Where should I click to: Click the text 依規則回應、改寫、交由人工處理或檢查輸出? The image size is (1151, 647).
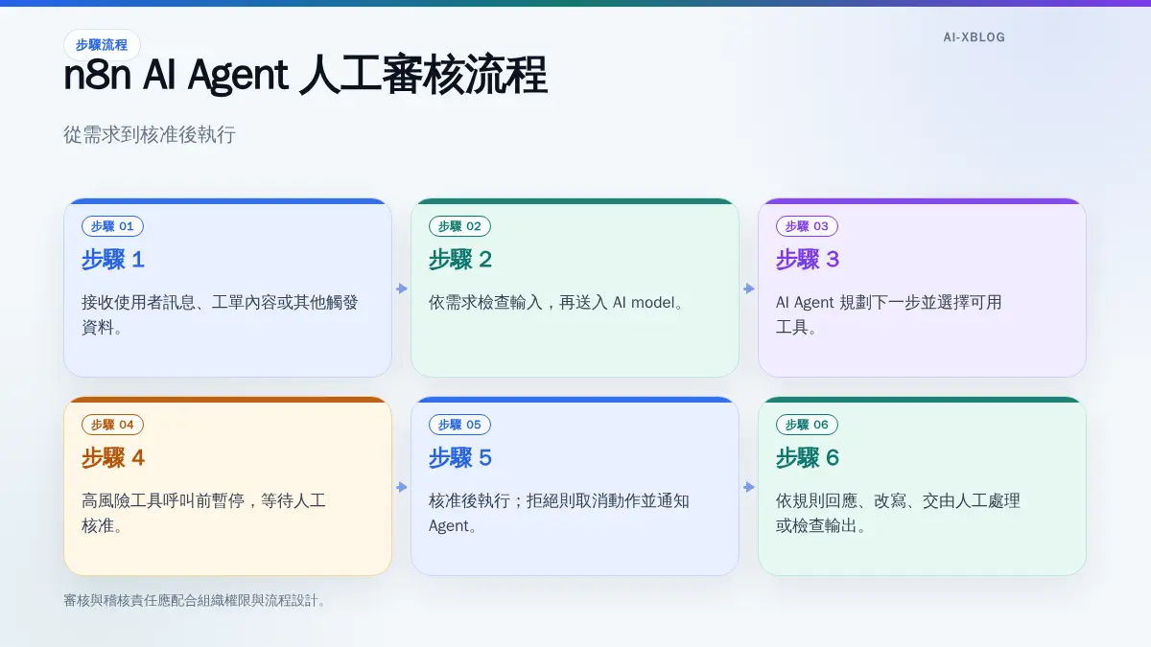pyautogui.click(x=898, y=514)
